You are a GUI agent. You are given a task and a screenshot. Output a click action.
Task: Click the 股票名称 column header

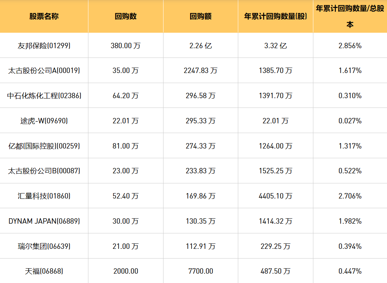pos(44,17)
